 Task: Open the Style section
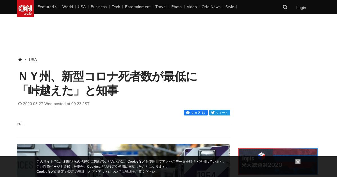(230, 7)
